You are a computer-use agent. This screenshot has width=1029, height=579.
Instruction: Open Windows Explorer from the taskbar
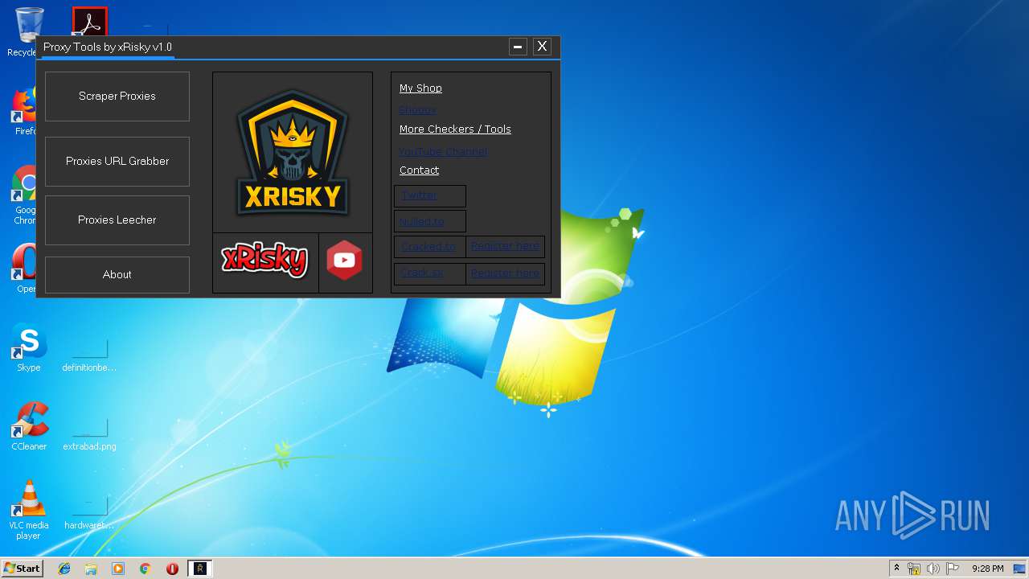[91, 569]
